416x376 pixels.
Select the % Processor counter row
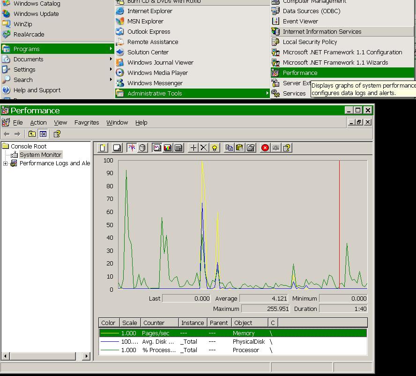233,350
